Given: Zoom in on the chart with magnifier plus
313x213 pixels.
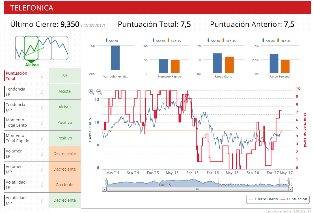Looking at the screenshot, I should click(91, 92).
